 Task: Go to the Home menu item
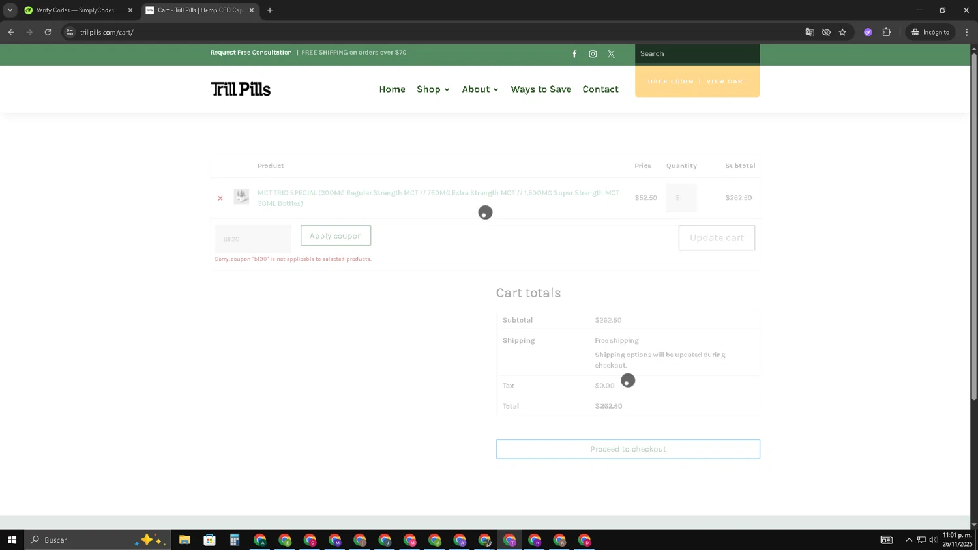(392, 89)
